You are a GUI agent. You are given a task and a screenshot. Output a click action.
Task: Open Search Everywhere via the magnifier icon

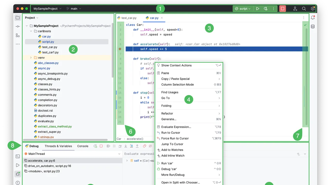(304, 8)
